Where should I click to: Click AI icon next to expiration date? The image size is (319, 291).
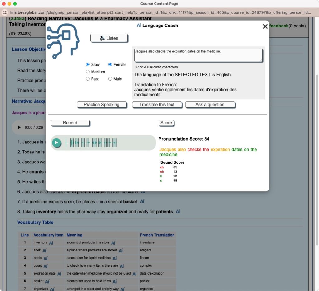(59, 274)
